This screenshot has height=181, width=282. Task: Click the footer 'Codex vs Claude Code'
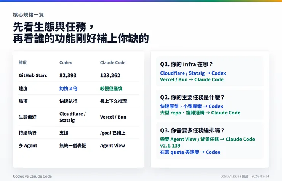(32, 176)
